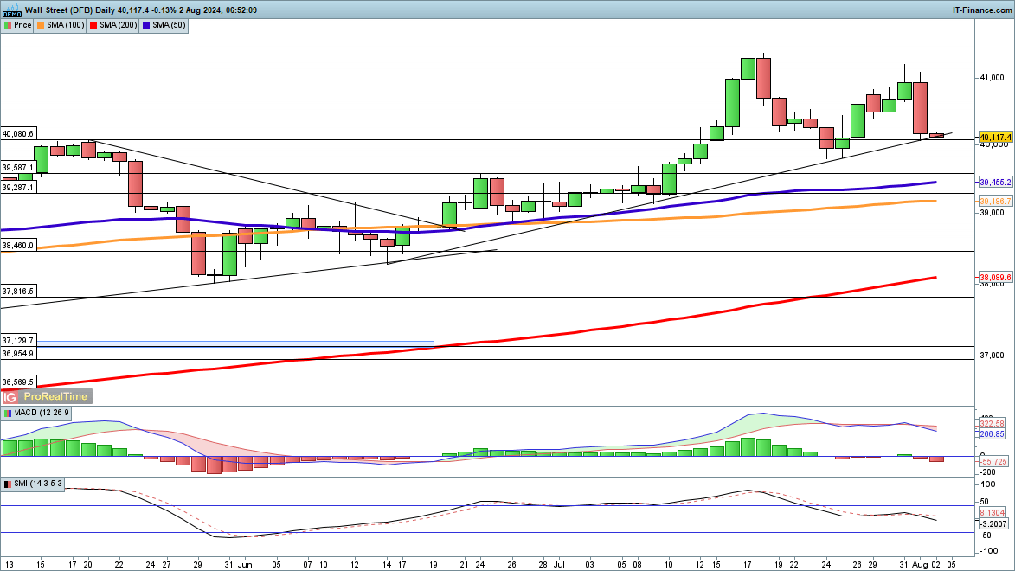Click the 40,080.6 horizontal level label
Screen dimensions: 1015x571
point(18,134)
